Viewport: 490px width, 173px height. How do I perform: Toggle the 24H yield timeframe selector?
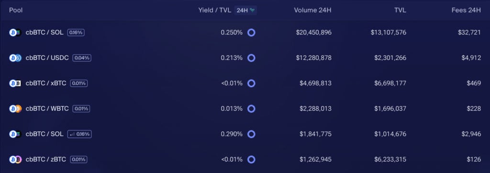[x=245, y=10]
